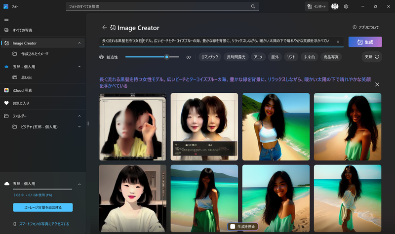Screen dimensions: 395x234
Task: Collapse the 'フォルダー' chevron
Action: (x=79, y=116)
